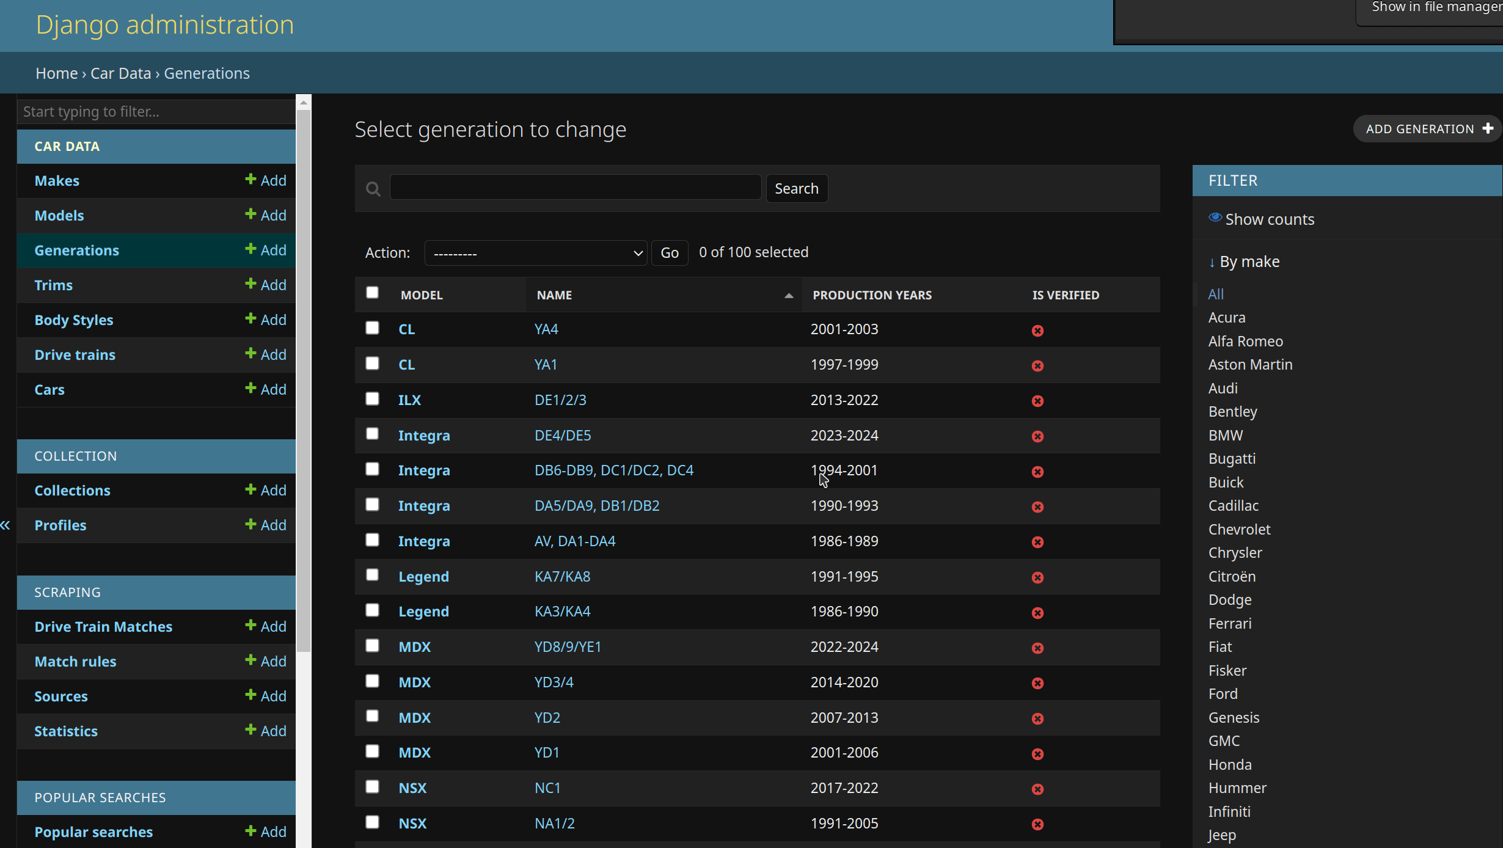Image resolution: width=1503 pixels, height=848 pixels.
Task: Click the Name column sort arrow
Action: coord(789,296)
